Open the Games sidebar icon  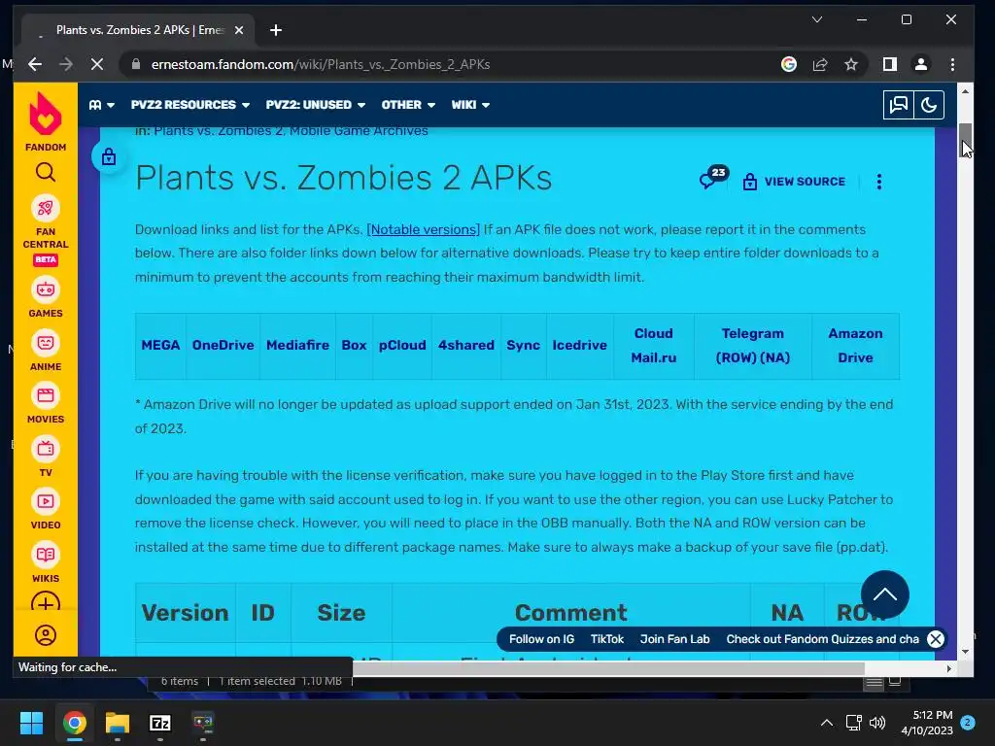(x=45, y=289)
